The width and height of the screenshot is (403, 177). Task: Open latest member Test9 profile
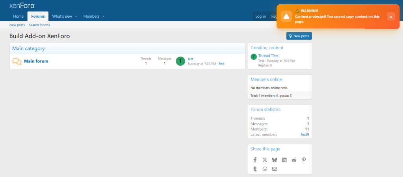click(x=305, y=135)
